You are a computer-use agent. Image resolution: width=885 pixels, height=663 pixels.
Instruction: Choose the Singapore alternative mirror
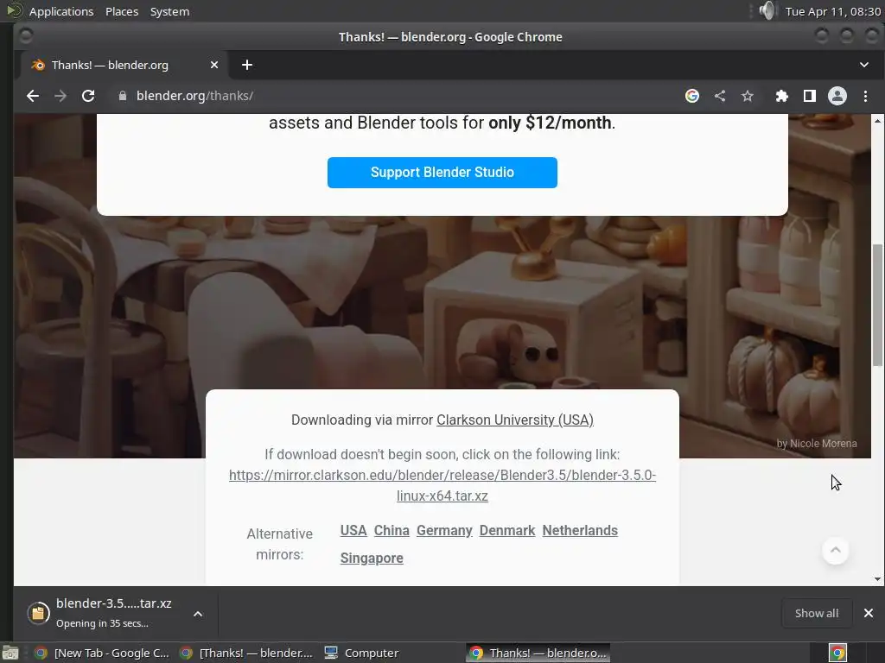pyautogui.click(x=372, y=559)
